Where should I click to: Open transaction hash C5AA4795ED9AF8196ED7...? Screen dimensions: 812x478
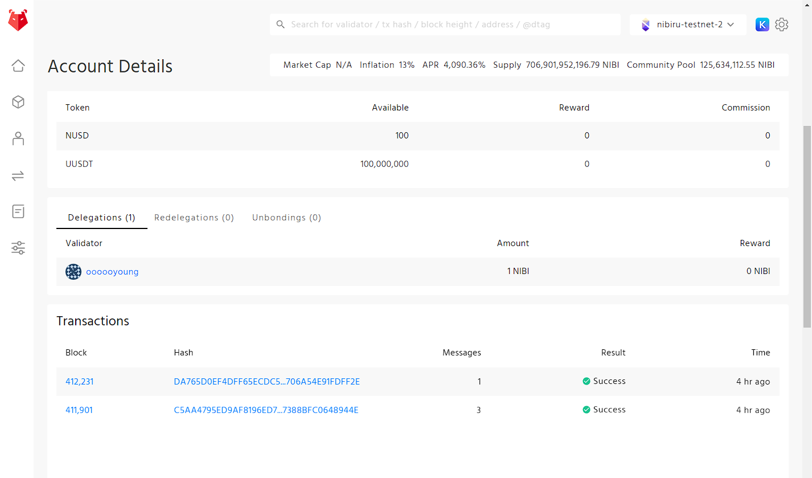tap(266, 410)
